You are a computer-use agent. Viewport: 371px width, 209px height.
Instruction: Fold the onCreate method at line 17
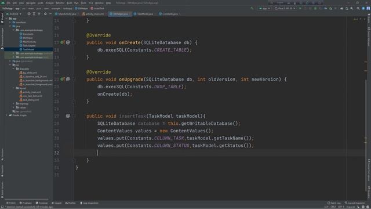(74, 42)
